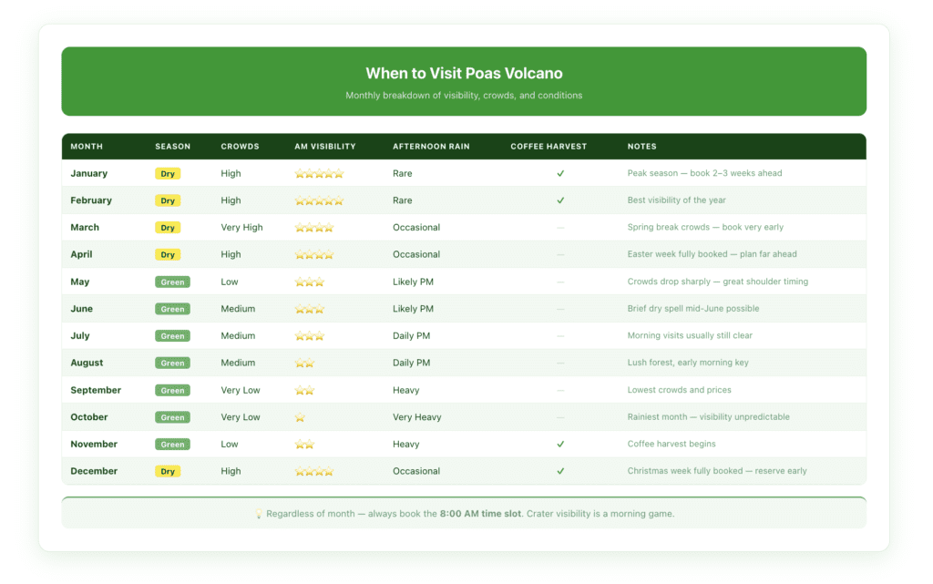The width and height of the screenshot is (933, 584).
Task: Sort the table by the CROWDS column header
Action: 240,146
